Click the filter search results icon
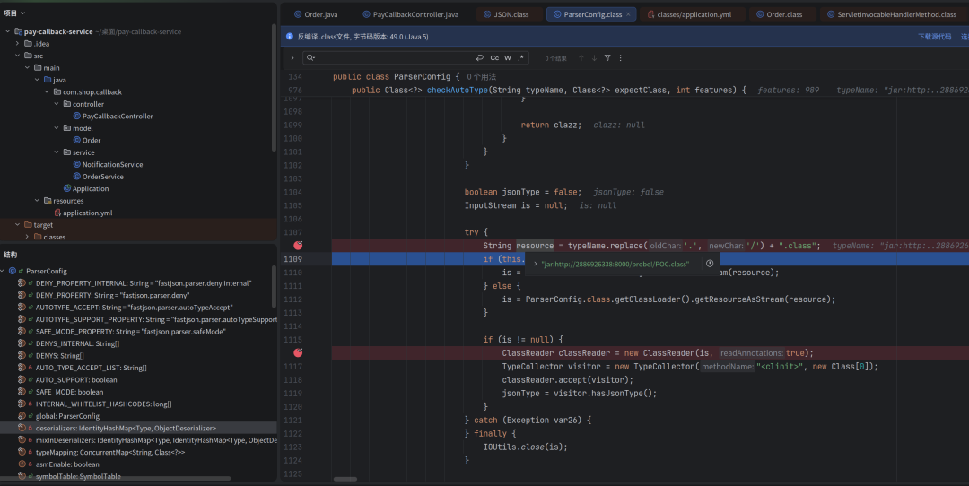Image resolution: width=969 pixels, height=486 pixels. 607,58
